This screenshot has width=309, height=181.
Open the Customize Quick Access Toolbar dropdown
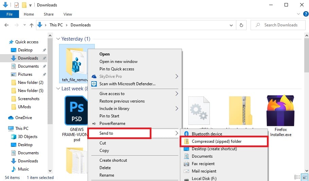pos(30,5)
